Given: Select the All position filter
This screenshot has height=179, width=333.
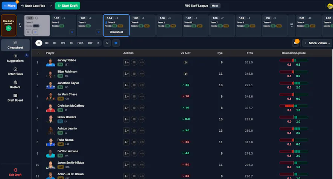Looking at the screenshot, I should [39, 43].
